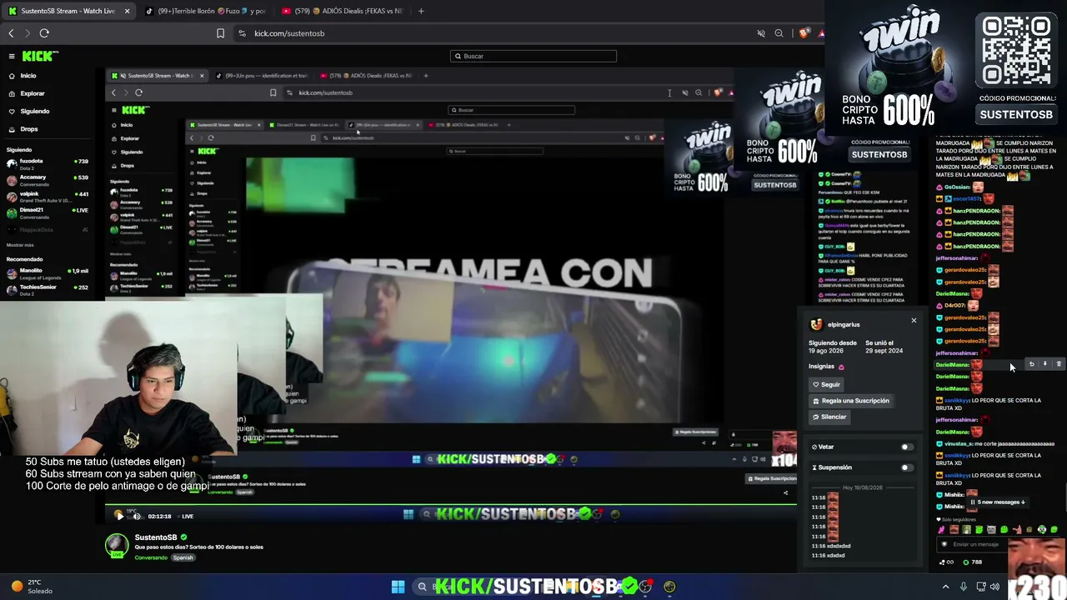Open valpink channel in followed list
This screenshot has width=1067, height=600.
(x=48, y=197)
